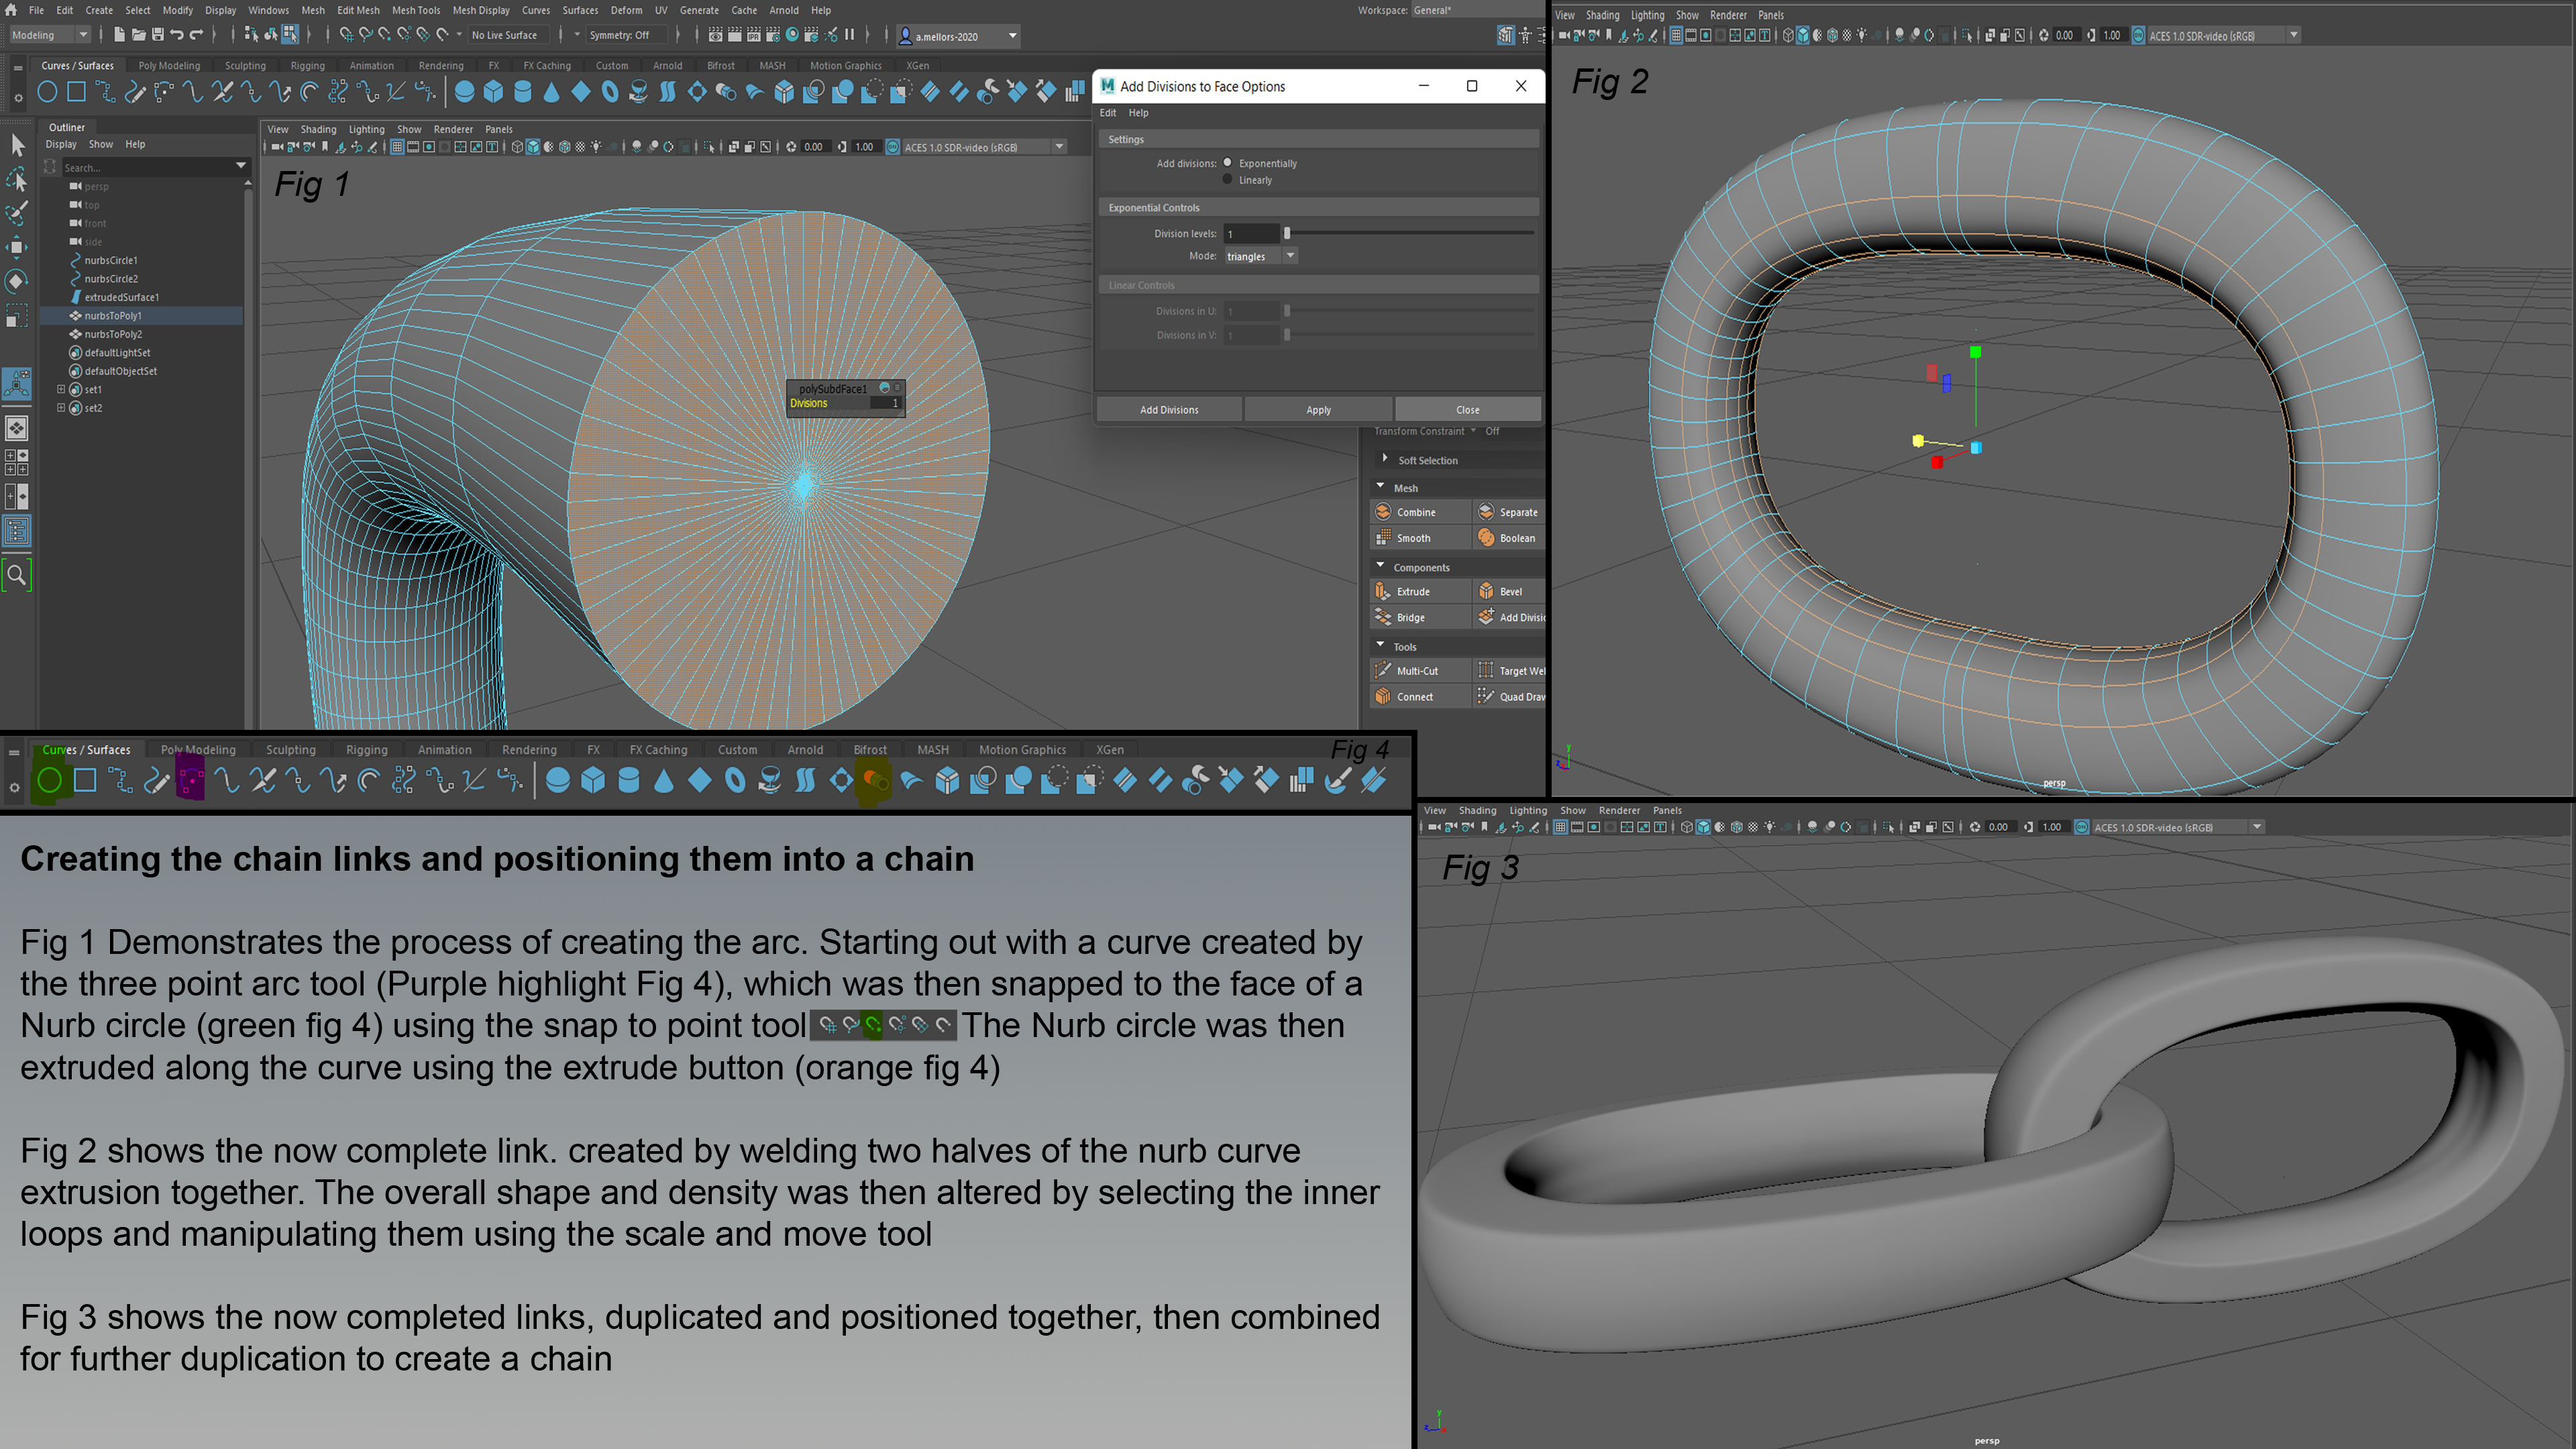Select the polygon cube shelf icon
2576x1449 pixels.
point(493,93)
